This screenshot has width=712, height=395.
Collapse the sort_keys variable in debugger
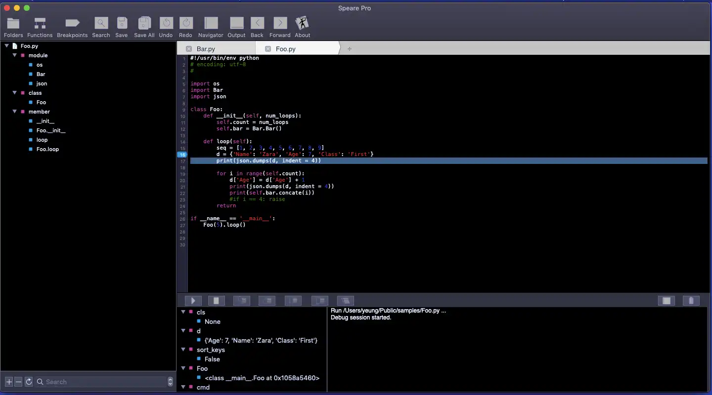pos(183,350)
